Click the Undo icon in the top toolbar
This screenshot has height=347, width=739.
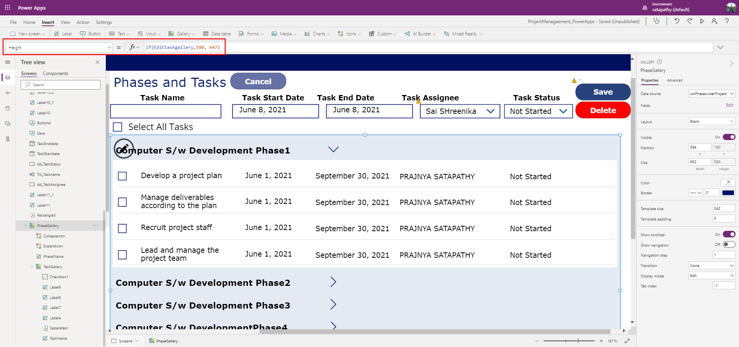(677, 21)
